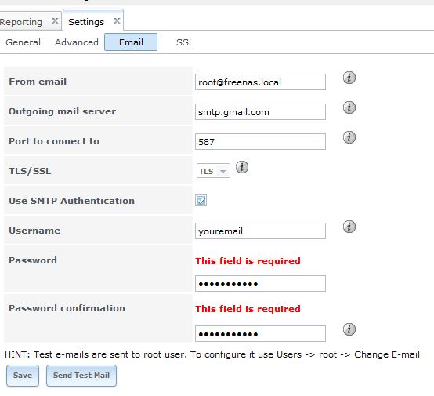Click info icon beside Username field
This screenshot has height=396, width=434.
[349, 227]
